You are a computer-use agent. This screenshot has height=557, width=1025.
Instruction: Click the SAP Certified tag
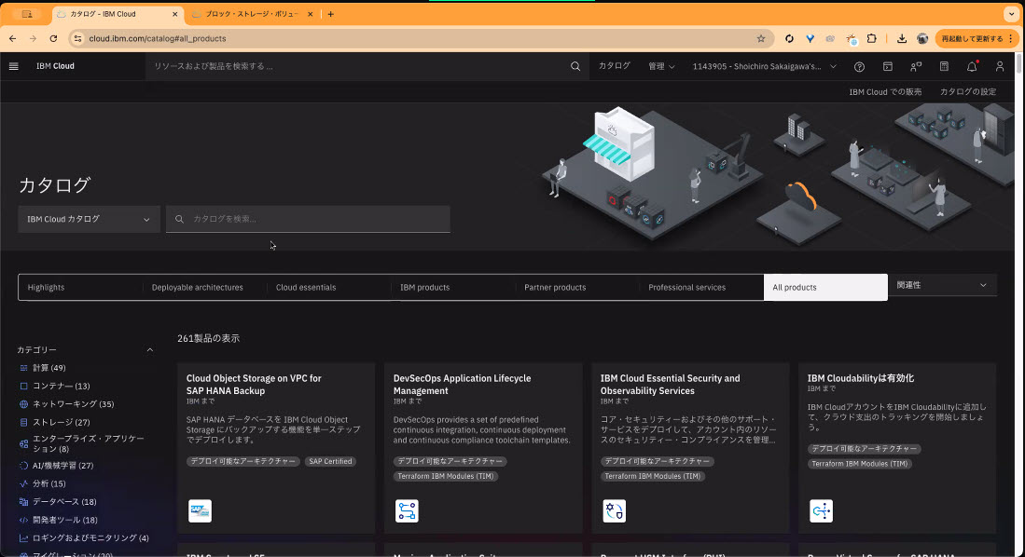coord(330,462)
